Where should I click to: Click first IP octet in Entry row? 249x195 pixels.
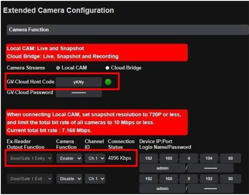[149, 158]
